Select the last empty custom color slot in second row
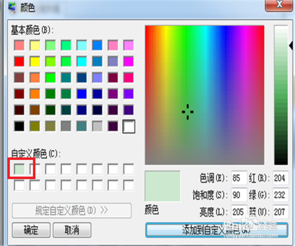 pos(128,186)
